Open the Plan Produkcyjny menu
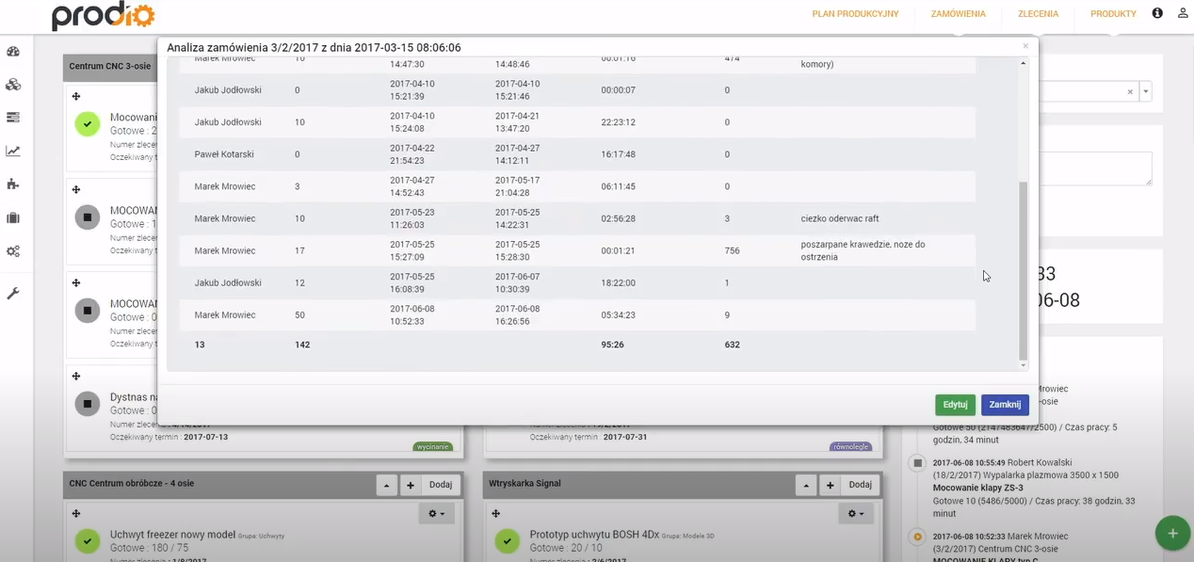The width and height of the screenshot is (1194, 562). [x=855, y=14]
